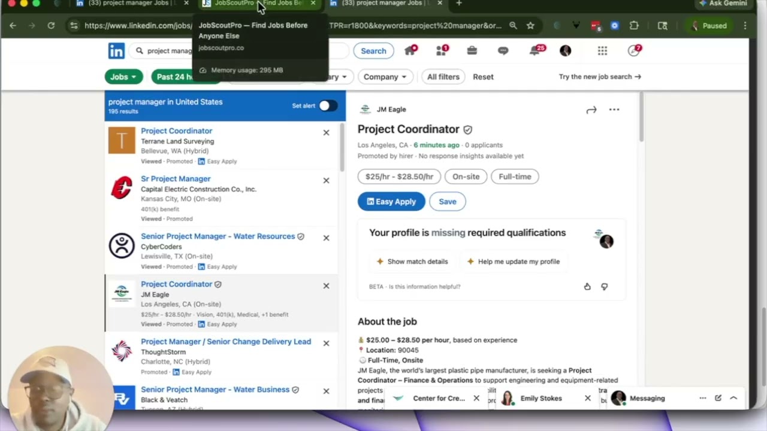Screen dimensions: 767x431
Task: Open the zoom magnifier icon in address bar
Action: point(513,26)
